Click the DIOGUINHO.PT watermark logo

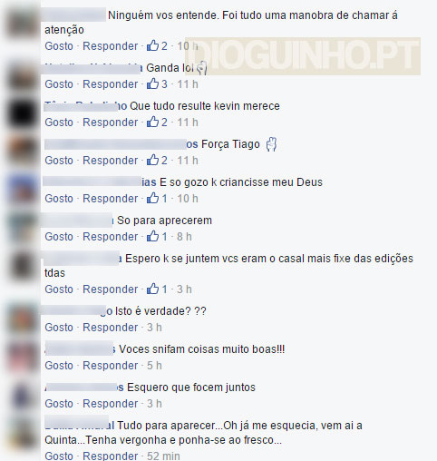303,56
